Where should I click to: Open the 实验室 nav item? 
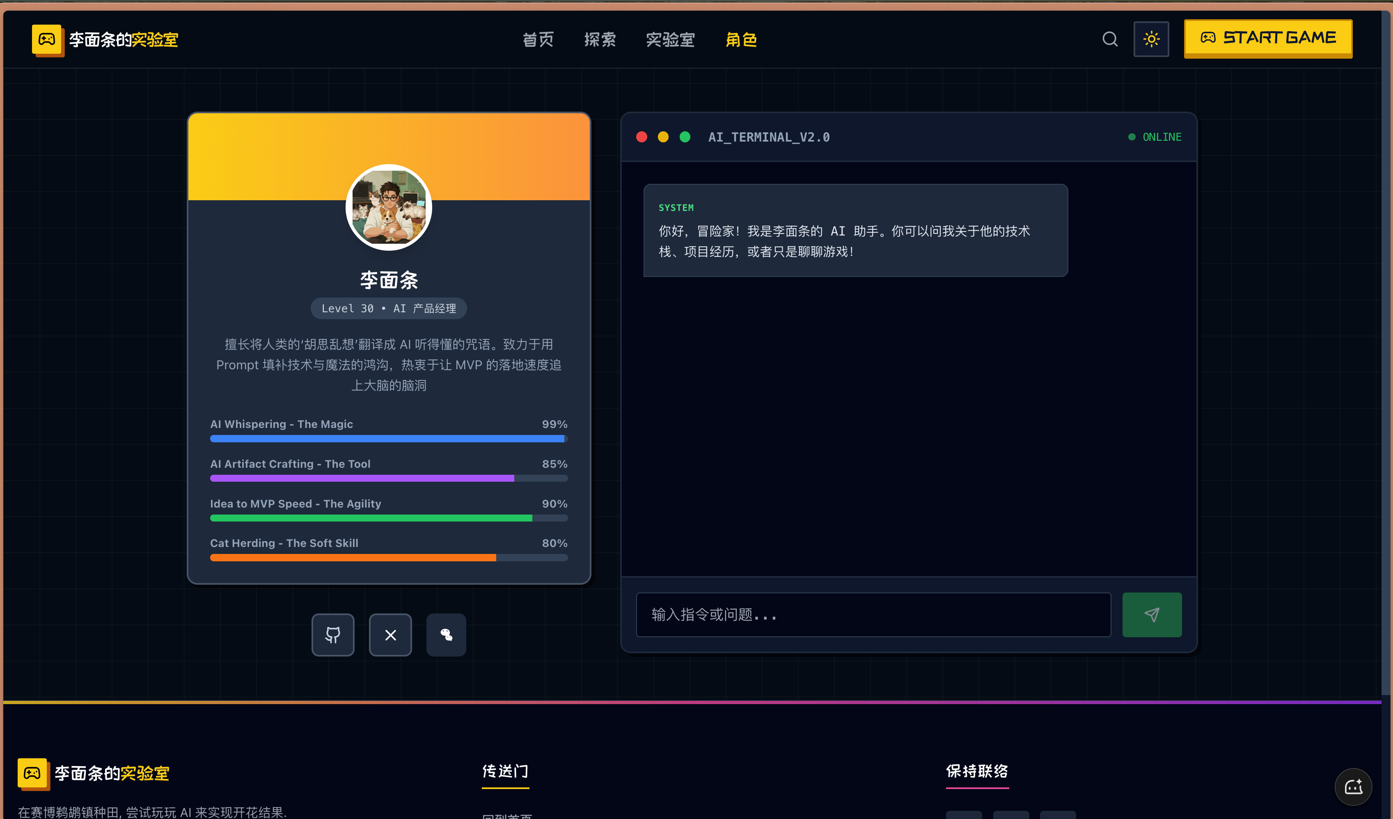(671, 40)
